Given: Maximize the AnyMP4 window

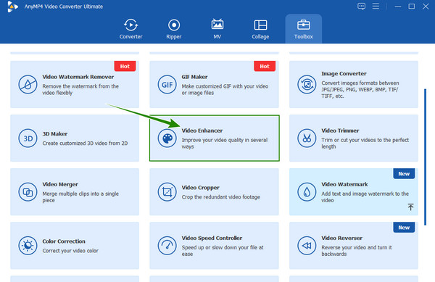Looking at the screenshot, I should click(x=411, y=6).
